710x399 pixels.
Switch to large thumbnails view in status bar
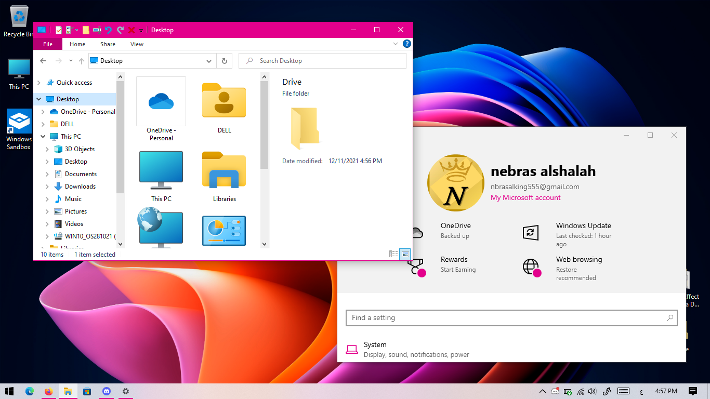point(404,254)
